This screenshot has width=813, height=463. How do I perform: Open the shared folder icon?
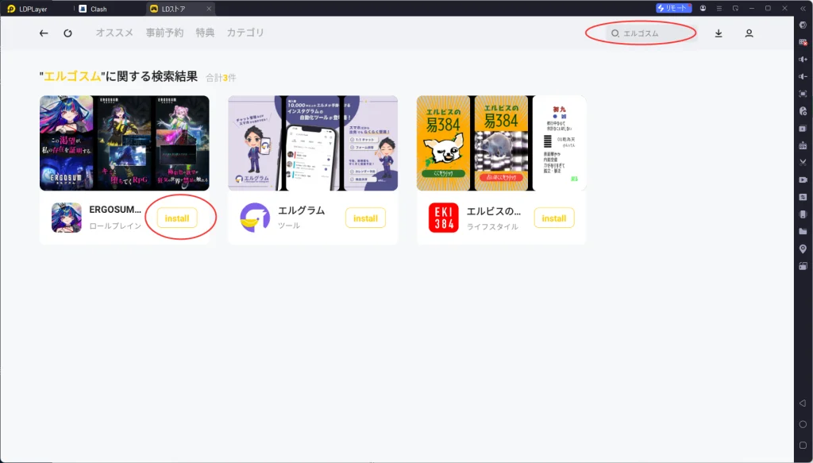pyautogui.click(x=803, y=231)
